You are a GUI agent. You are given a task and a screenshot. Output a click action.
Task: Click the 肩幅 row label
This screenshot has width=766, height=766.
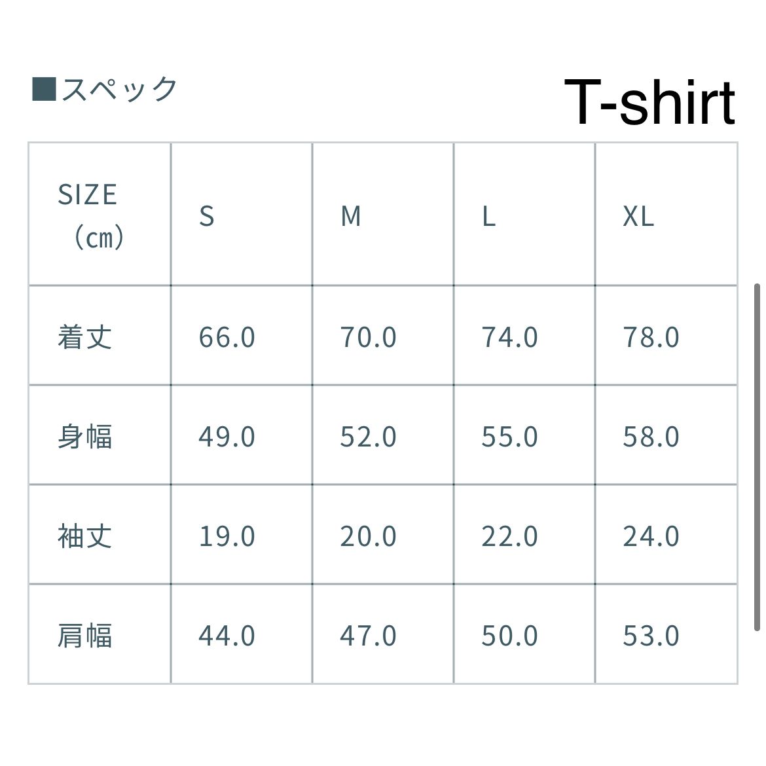(x=85, y=636)
